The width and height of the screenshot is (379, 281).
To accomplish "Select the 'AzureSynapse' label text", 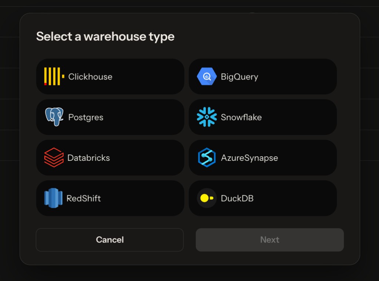I will [249, 158].
